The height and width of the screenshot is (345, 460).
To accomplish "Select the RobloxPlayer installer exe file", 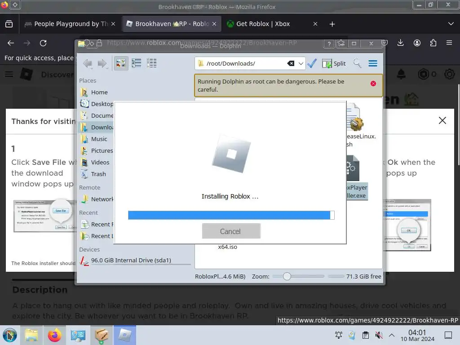I will coord(356,178).
